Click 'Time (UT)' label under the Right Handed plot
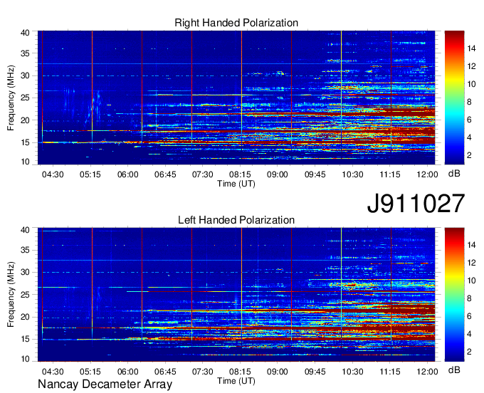Screen dimensions: 484x393 236,184
